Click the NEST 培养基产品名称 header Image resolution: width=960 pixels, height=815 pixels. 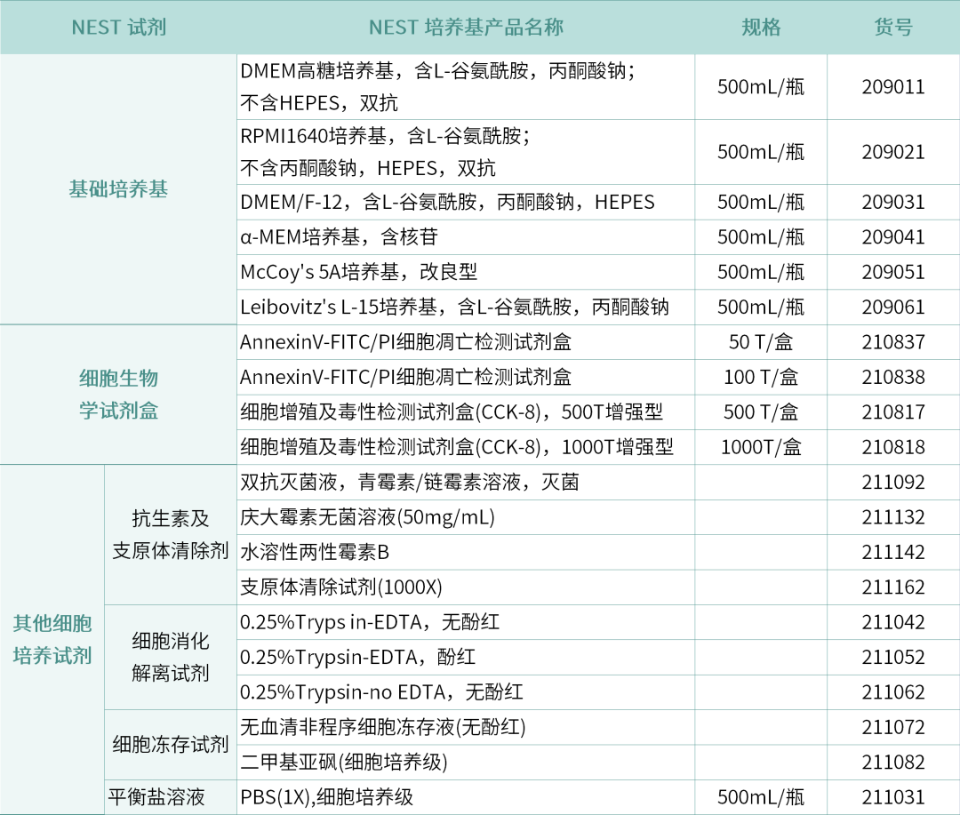(466, 27)
